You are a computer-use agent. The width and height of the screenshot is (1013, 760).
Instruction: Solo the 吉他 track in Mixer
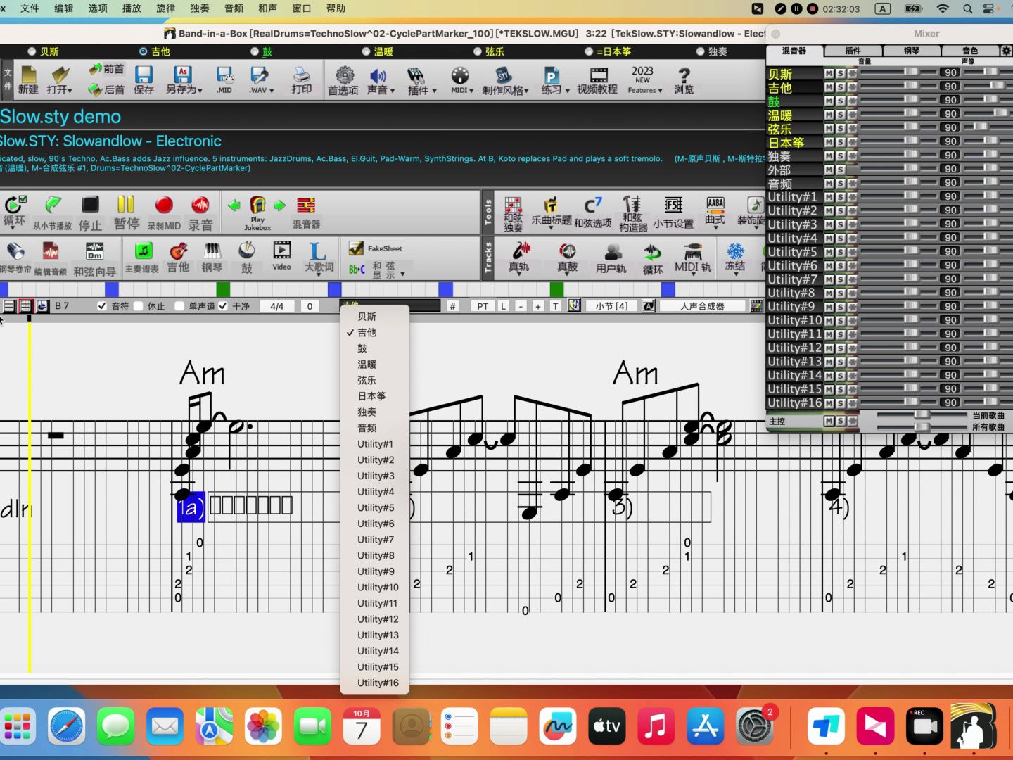(x=841, y=87)
